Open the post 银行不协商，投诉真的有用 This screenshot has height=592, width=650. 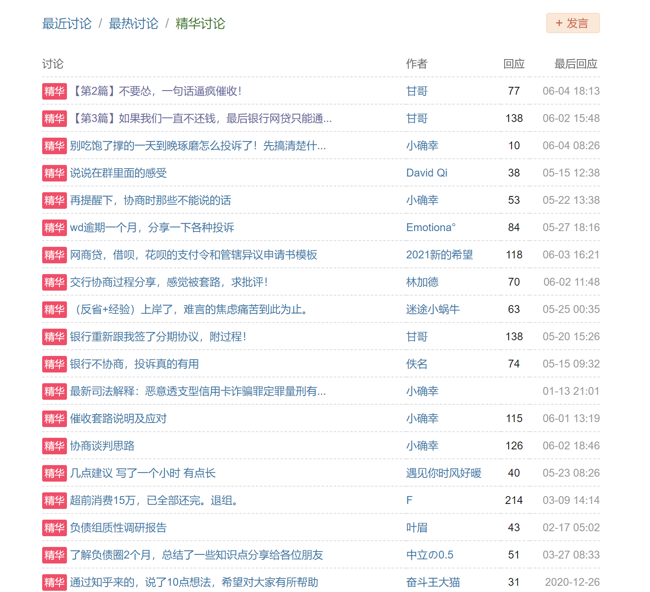click(134, 364)
